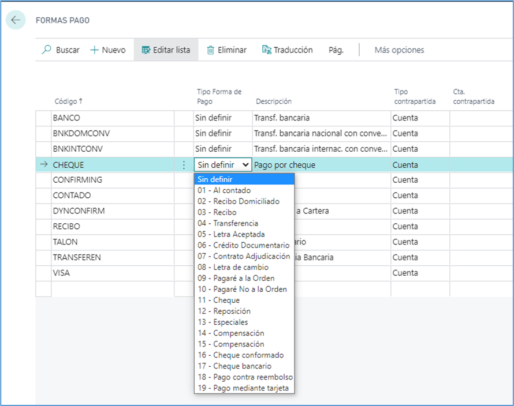Image resolution: width=514 pixels, height=406 pixels.
Task: Click the Traducción icon
Action: [266, 50]
